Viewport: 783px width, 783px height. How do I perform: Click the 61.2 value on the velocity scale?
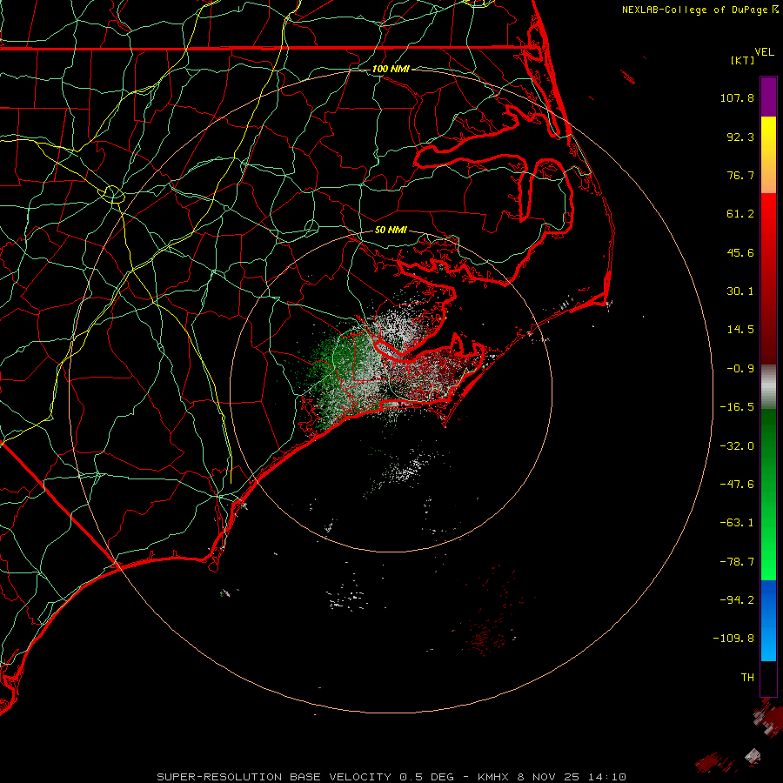(x=740, y=214)
